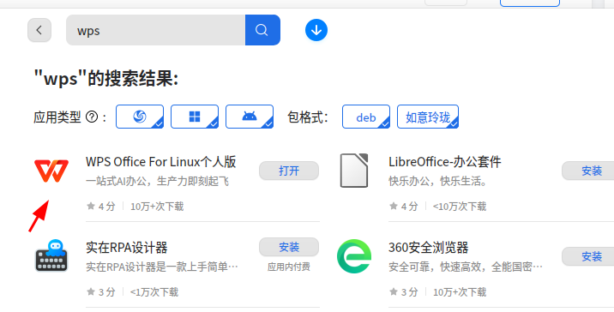Viewport: 614px width, 312px height.
Task: Install 360安全浏览器 via 安装 button
Action: tap(588, 256)
